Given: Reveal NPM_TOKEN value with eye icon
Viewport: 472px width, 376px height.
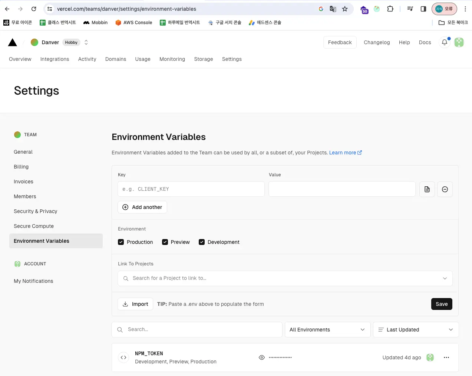Looking at the screenshot, I should pos(262,357).
